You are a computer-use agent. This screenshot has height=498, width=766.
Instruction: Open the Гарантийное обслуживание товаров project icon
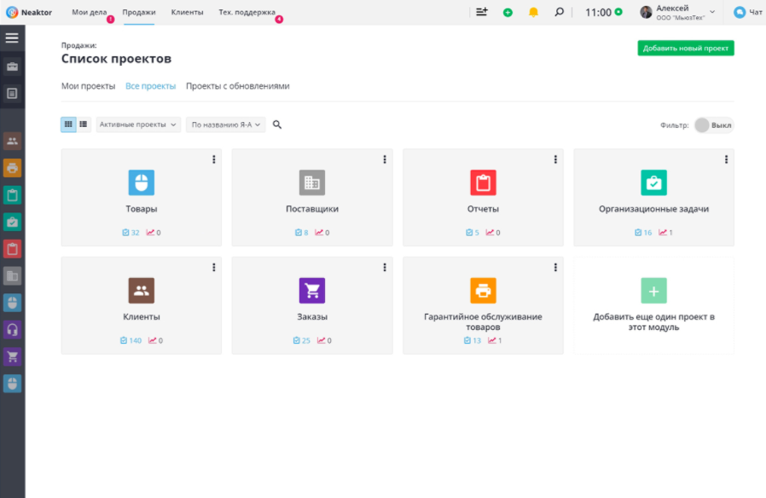point(483,291)
